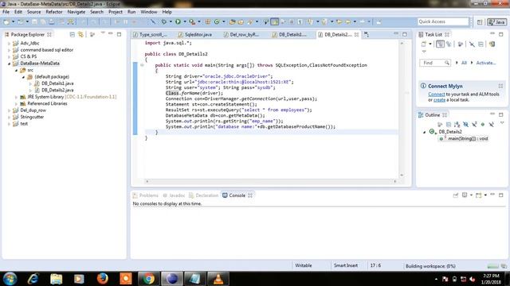510x286 pixels.
Task: Click the Debug bug icon in toolbar
Action: pos(164,21)
